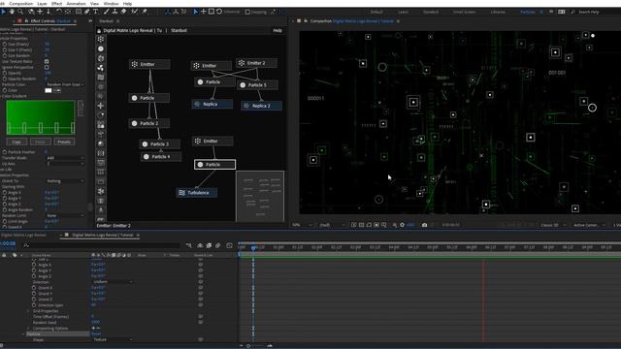Open the Window menu

111,4
